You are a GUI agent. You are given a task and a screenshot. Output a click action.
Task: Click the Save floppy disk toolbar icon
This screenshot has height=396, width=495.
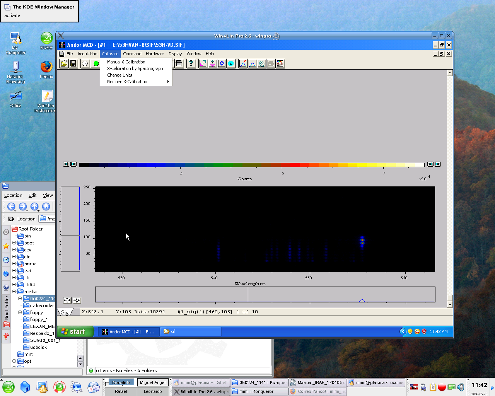(73, 63)
